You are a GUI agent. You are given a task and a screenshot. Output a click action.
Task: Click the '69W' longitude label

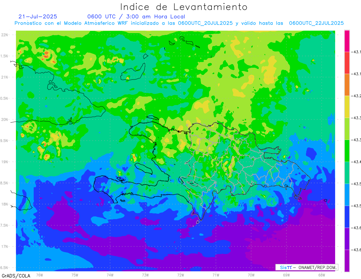(x=286, y=275)
